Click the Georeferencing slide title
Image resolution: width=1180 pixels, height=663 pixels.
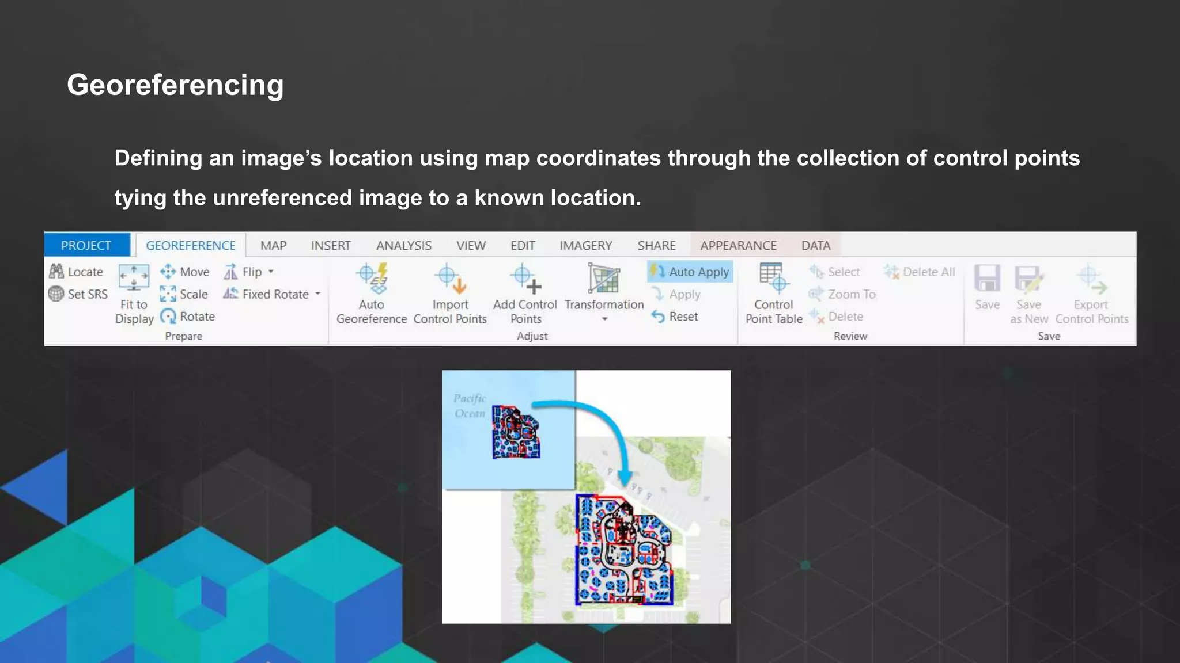(175, 85)
